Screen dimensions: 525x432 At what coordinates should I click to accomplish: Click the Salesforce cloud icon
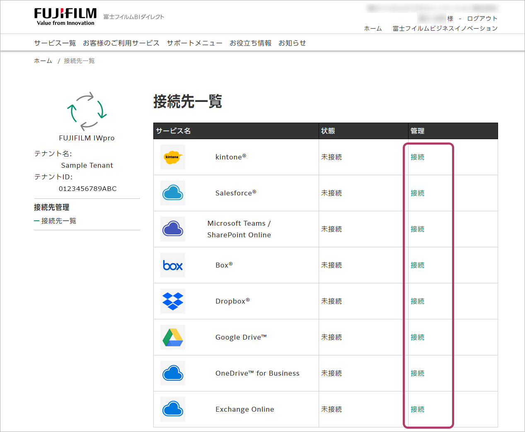pyautogui.click(x=173, y=193)
